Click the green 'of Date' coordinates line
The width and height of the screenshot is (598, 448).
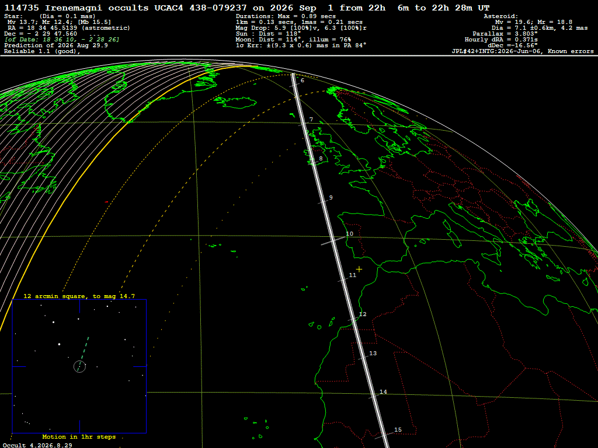(62, 40)
